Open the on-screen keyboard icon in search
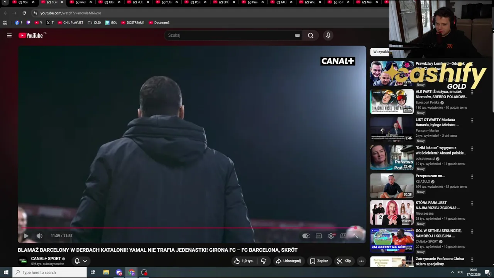Viewport: 494px width, 278px height. coord(297,36)
